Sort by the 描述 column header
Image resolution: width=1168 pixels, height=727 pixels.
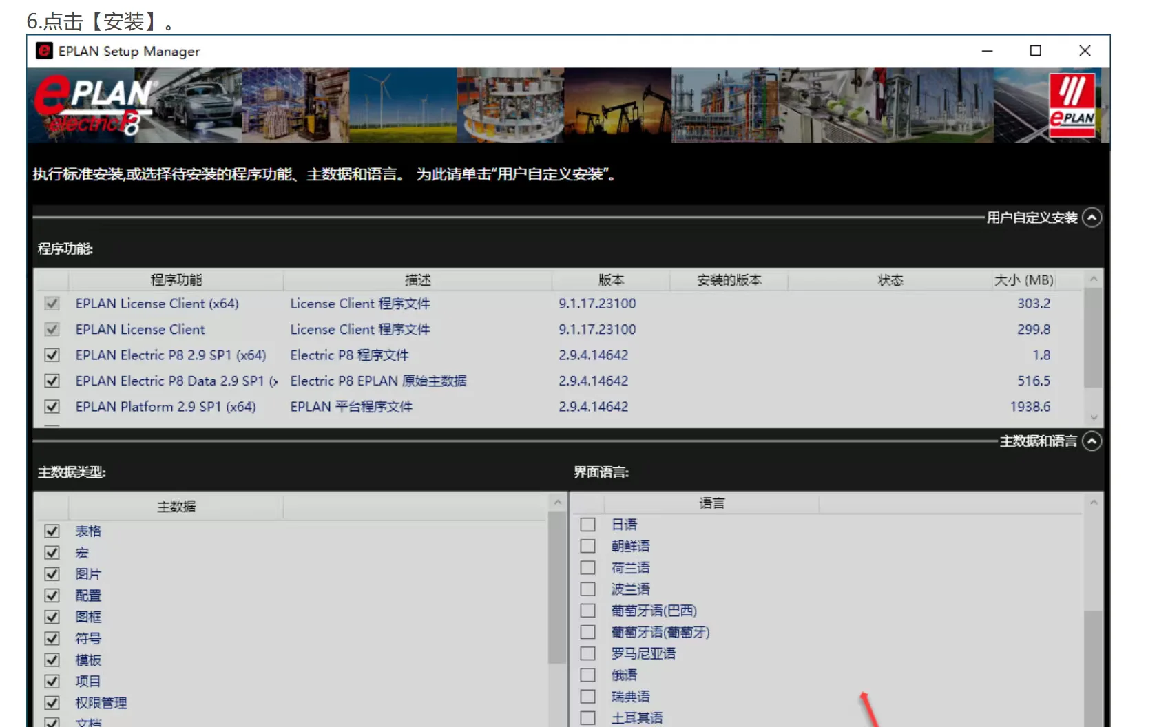417,280
